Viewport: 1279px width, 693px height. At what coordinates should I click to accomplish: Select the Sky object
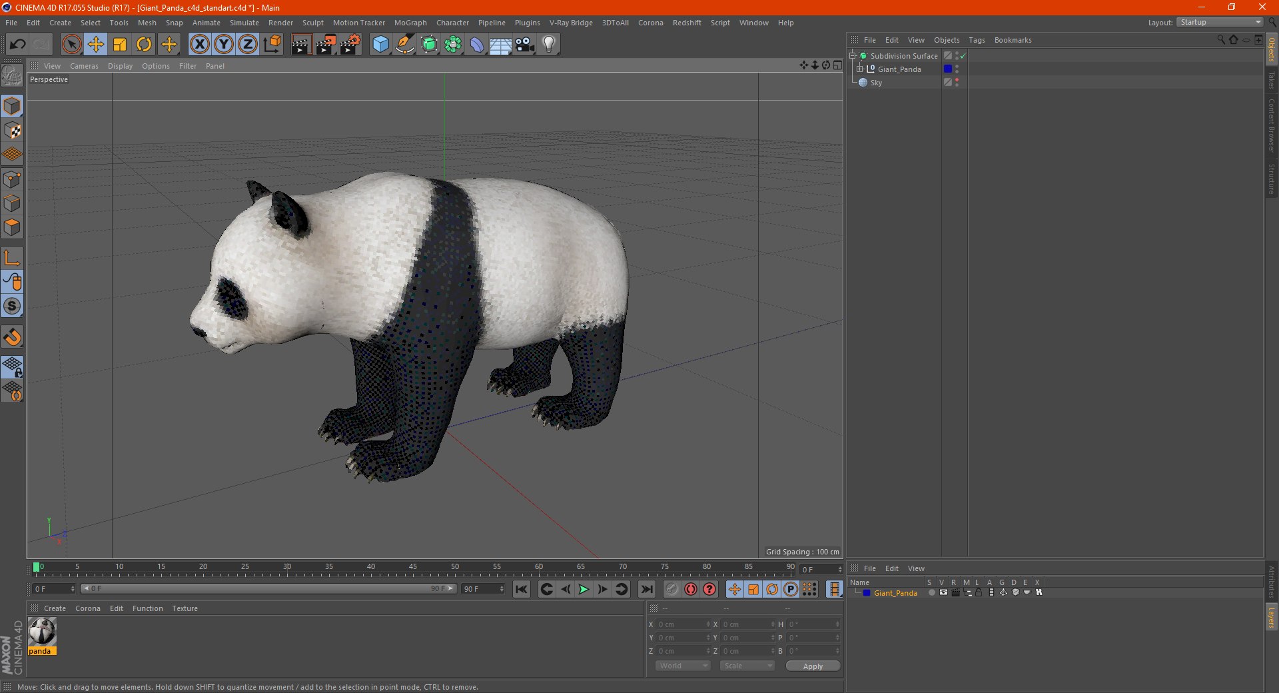876,83
